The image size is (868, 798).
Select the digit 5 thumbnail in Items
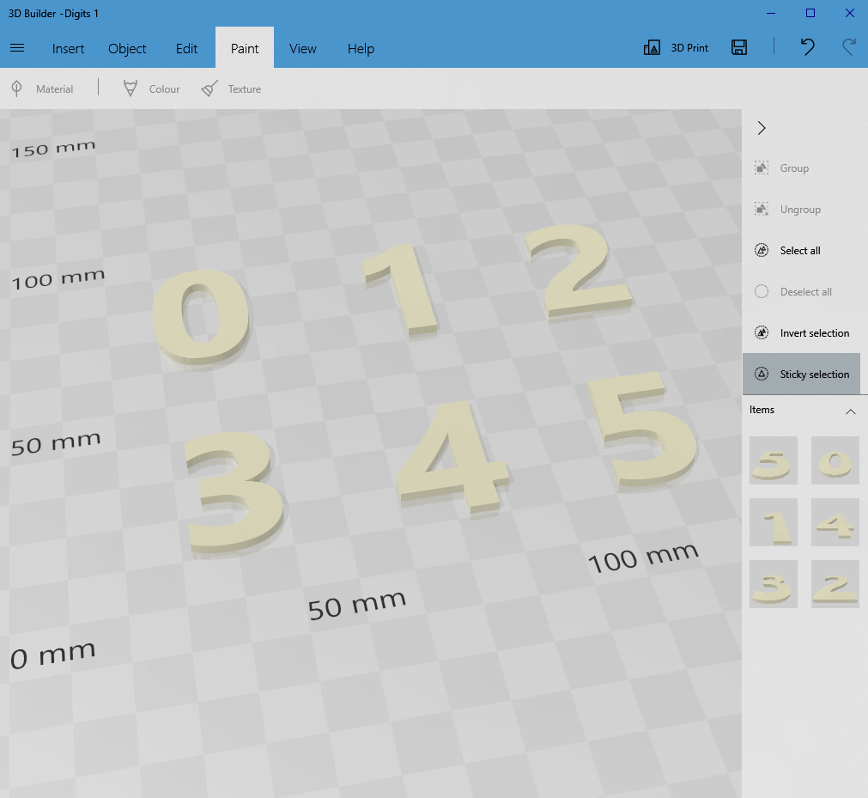point(773,460)
